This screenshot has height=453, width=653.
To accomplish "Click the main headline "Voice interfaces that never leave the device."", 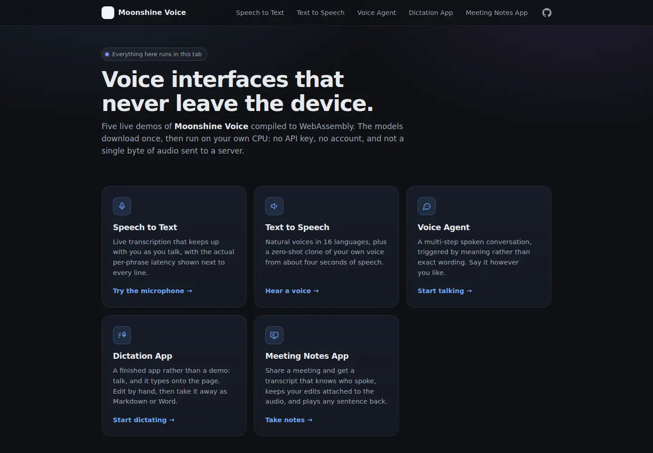I will [238, 92].
